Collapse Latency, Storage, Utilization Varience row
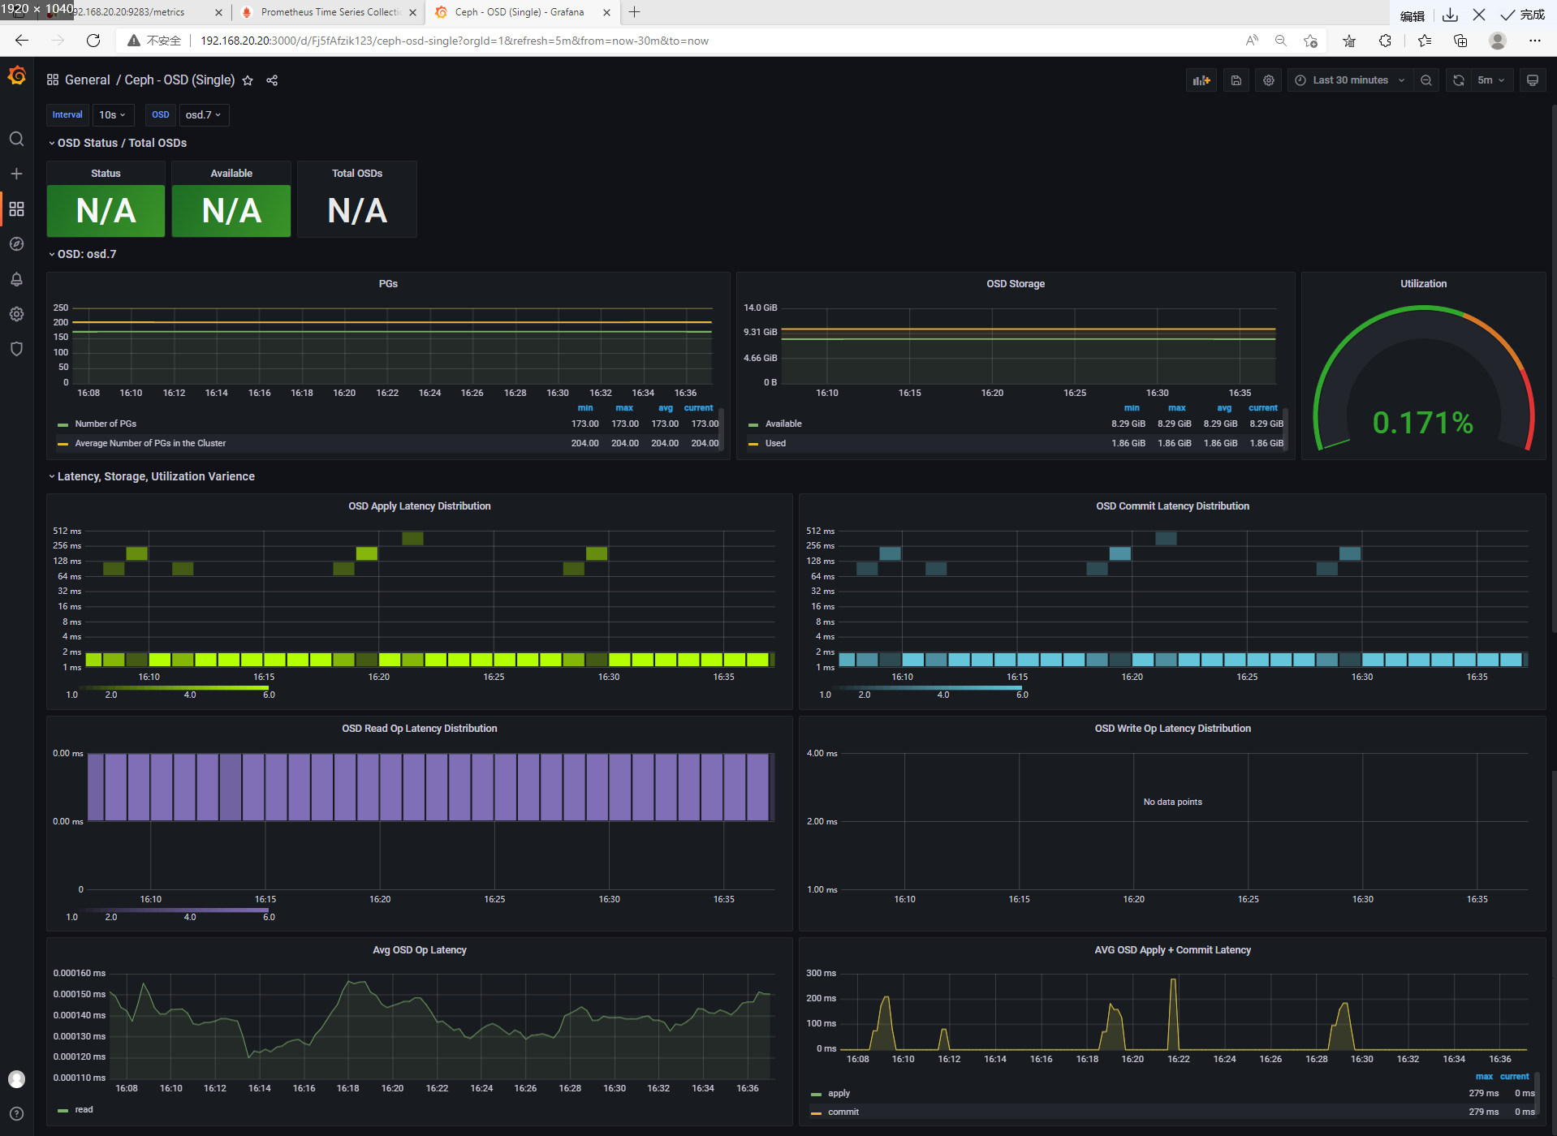This screenshot has height=1136, width=1557. pos(152,476)
